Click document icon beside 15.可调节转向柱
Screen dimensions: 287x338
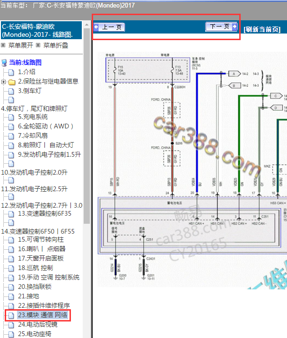tap(11, 240)
